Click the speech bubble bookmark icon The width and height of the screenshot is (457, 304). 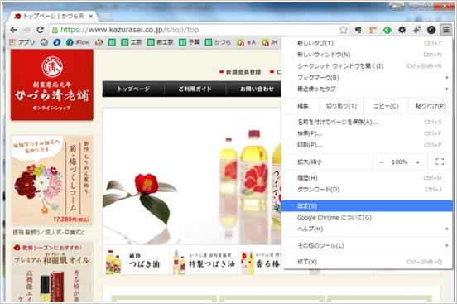[44, 42]
